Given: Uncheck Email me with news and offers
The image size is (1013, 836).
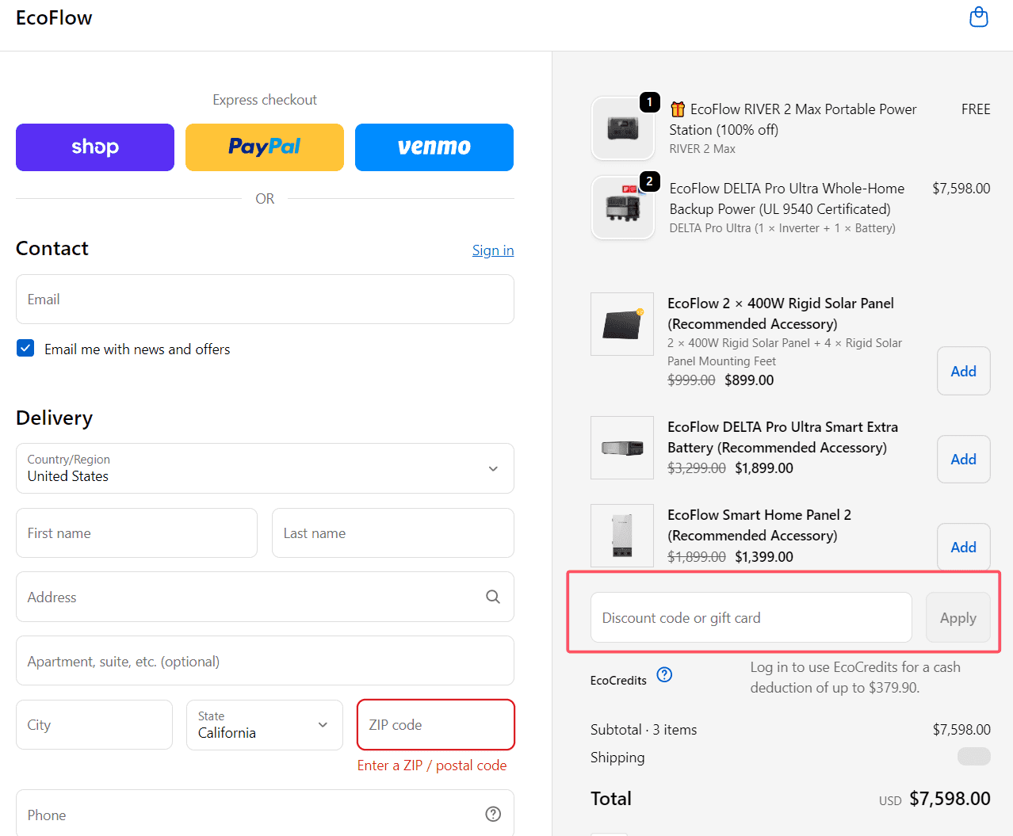Looking at the screenshot, I should point(25,348).
